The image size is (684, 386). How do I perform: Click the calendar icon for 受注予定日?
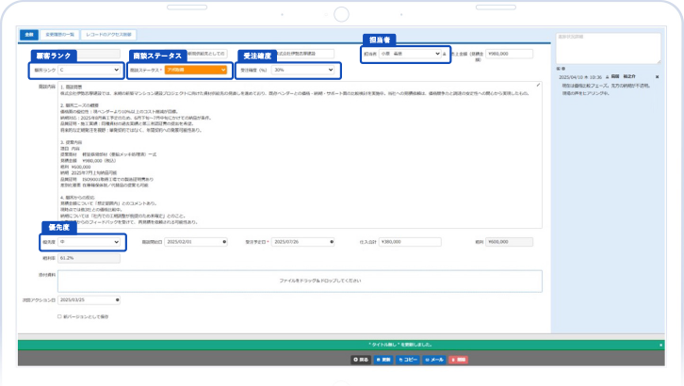tap(331, 242)
